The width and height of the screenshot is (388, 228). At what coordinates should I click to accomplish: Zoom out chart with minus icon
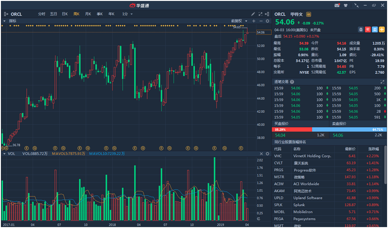(x=260, y=21)
